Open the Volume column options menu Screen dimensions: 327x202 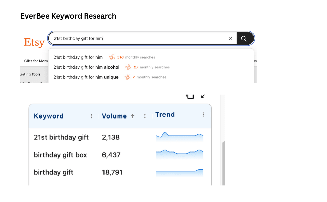point(145,116)
